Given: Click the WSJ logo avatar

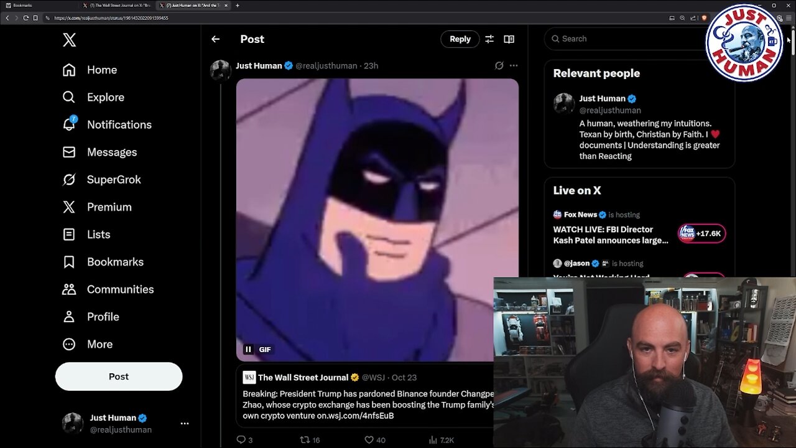Looking at the screenshot, I should point(249,378).
